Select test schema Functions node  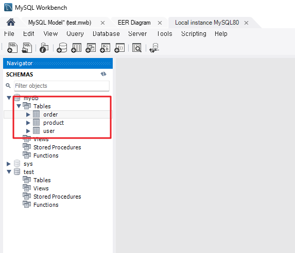pos(46,205)
